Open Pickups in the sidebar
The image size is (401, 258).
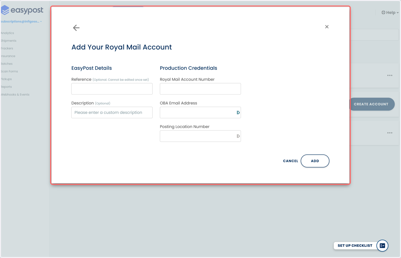click(x=6, y=79)
